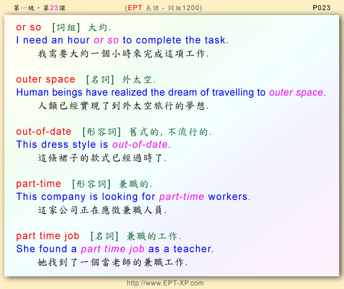The width and height of the screenshot is (344, 289).
Task: Click the red headword "outer space"
Action: (46, 79)
